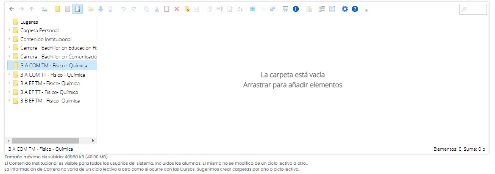Click the duplicate icon
The height and width of the screenshot is (174, 495).
[209, 9]
